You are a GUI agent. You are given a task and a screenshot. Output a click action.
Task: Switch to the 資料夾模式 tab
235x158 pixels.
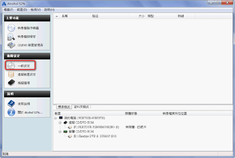click(x=81, y=107)
